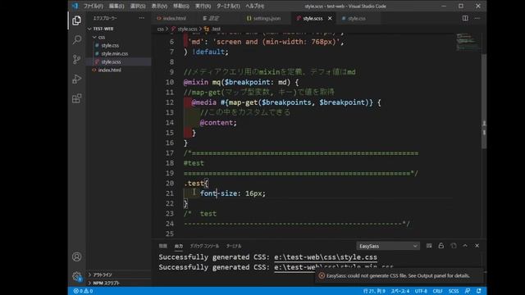525x295 pixels.
Task: Click css in breadcrumb path
Action: click(x=161, y=29)
